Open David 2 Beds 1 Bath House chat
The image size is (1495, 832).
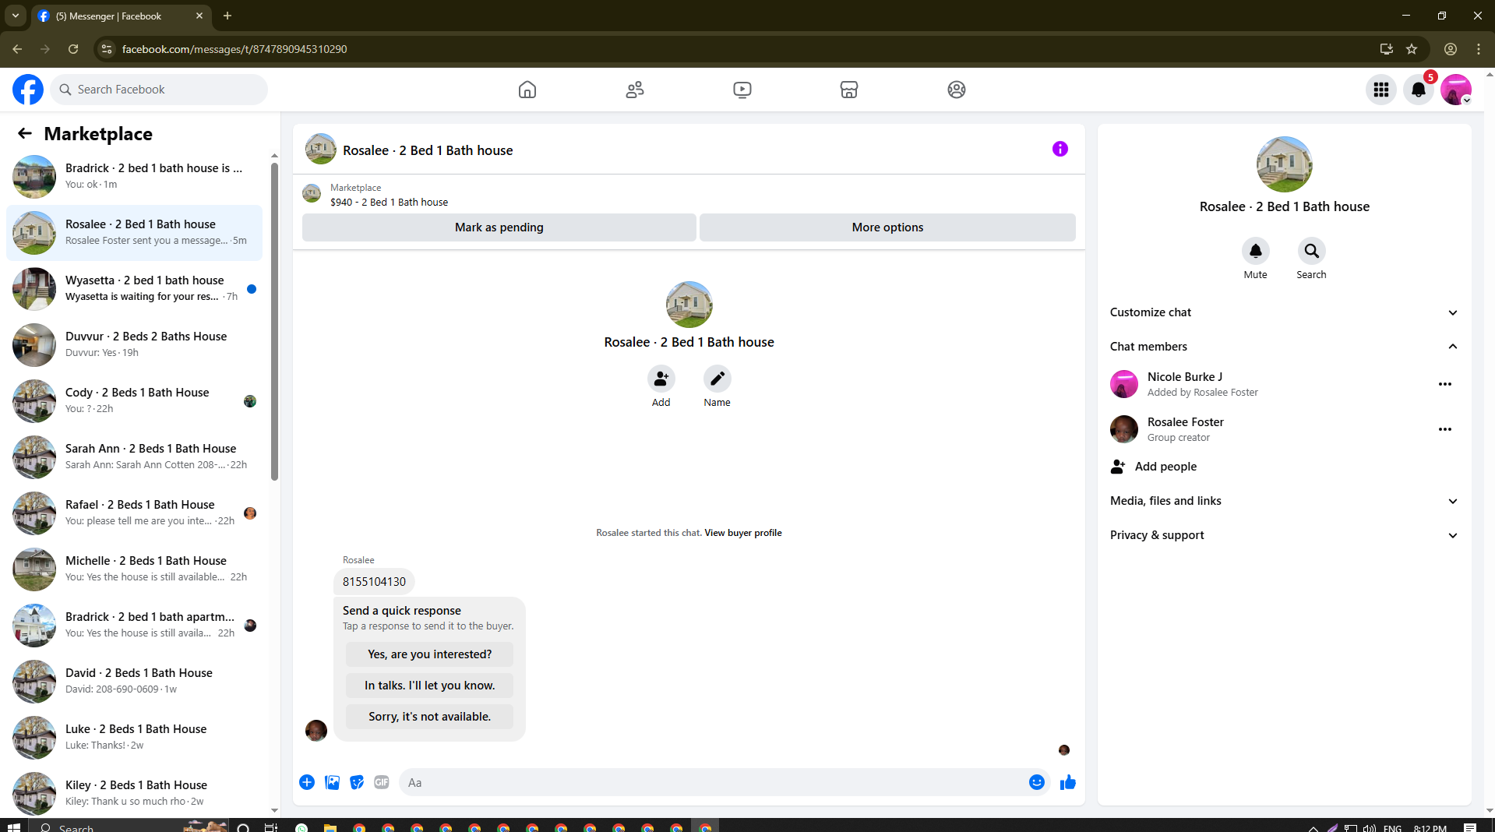[134, 682]
